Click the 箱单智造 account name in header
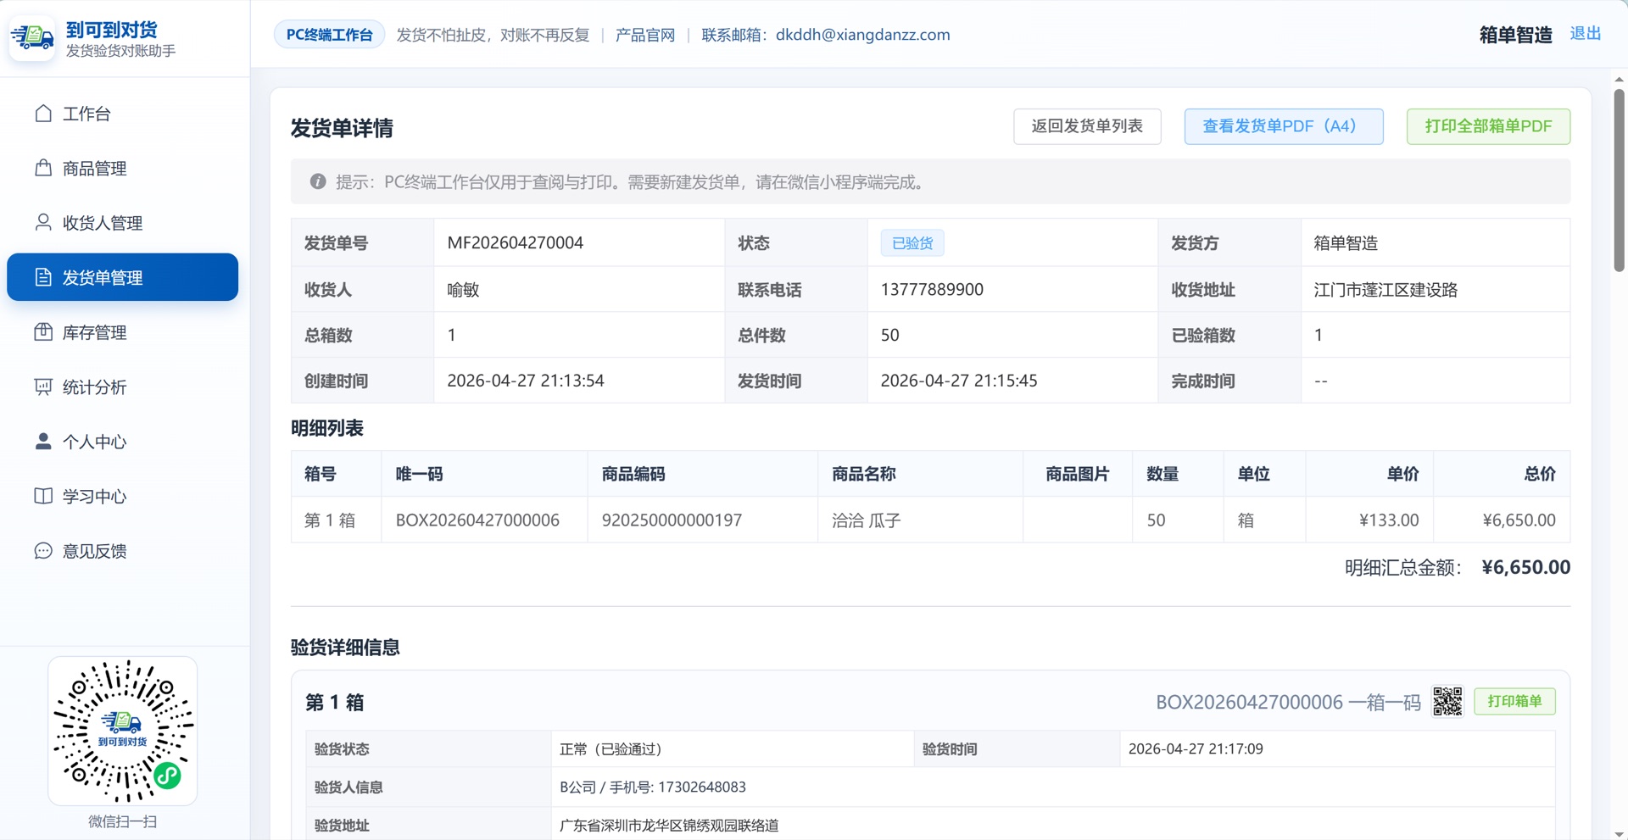 point(1515,35)
